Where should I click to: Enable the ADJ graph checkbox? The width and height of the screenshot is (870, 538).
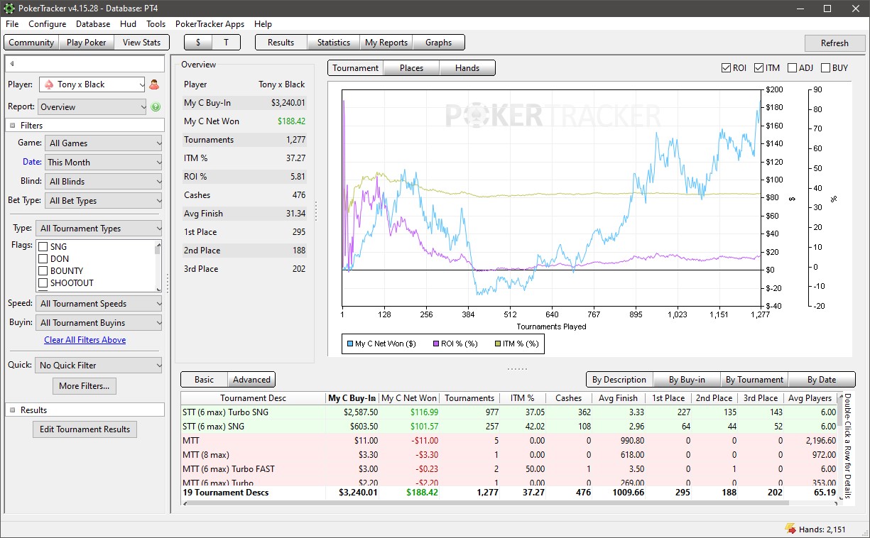793,68
